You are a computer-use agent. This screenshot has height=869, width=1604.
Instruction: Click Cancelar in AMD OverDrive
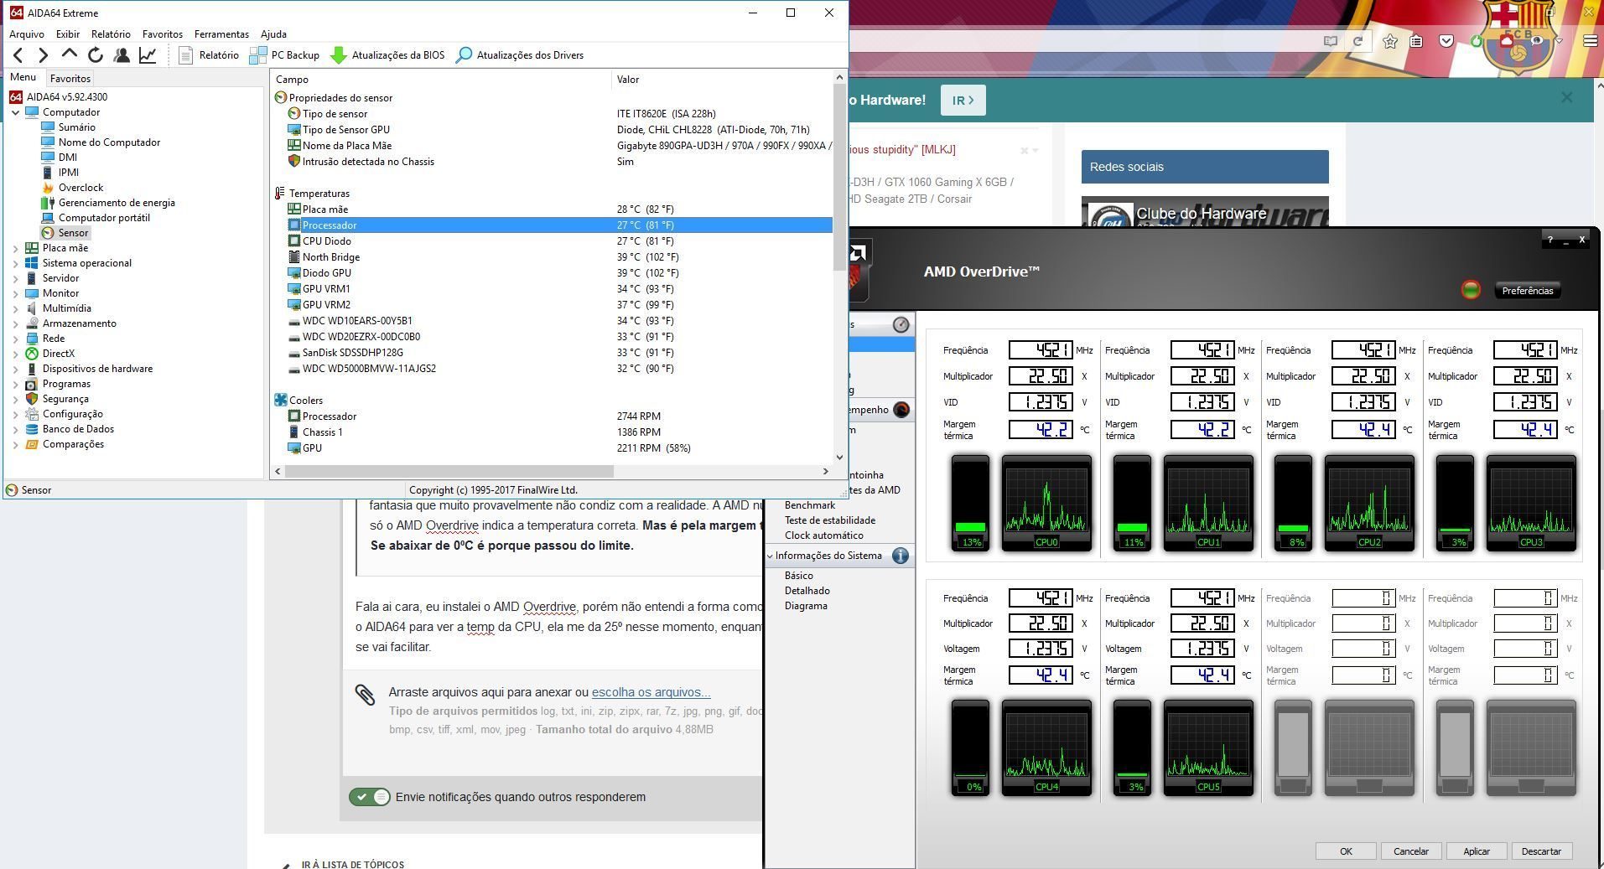(1411, 851)
